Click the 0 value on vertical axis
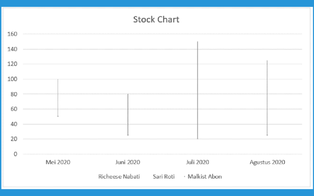This screenshot has height=196, width=314. tap(15, 154)
